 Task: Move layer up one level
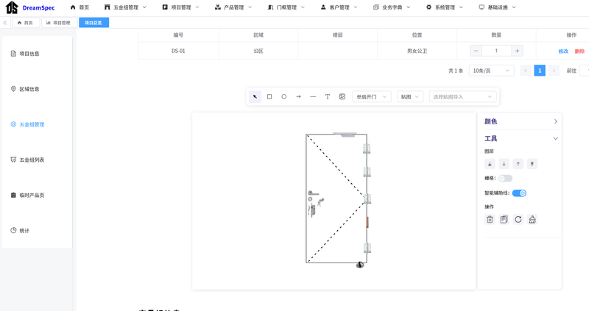[518, 164]
